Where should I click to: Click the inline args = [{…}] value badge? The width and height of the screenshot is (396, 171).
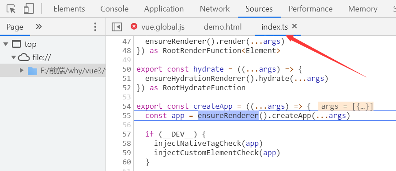coord(346,106)
